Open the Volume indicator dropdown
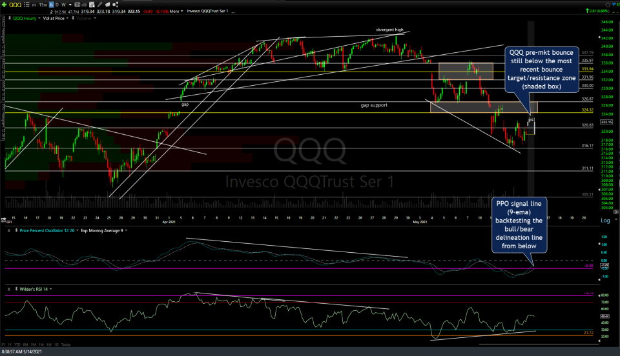This screenshot has width=620, height=356. (x=95, y=18)
